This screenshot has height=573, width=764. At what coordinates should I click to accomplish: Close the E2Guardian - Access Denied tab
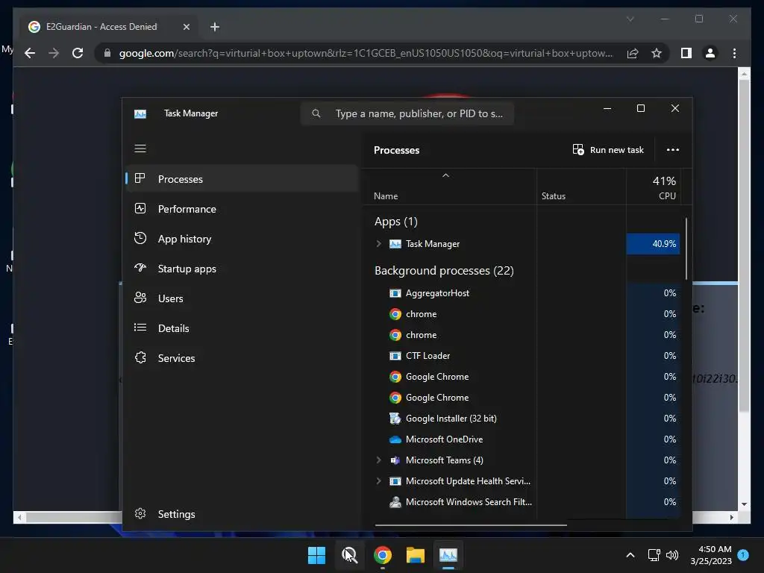[186, 27]
